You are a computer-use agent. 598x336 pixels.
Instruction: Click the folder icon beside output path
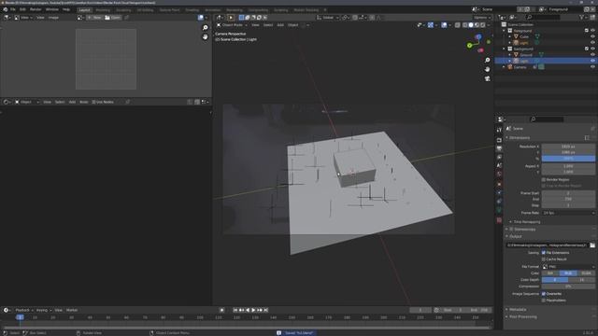(x=592, y=245)
